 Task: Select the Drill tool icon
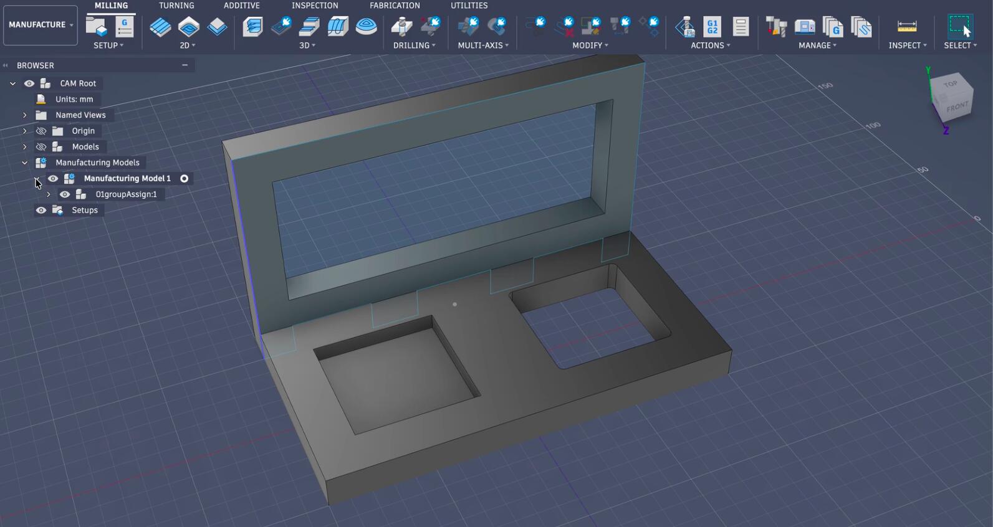click(x=401, y=27)
